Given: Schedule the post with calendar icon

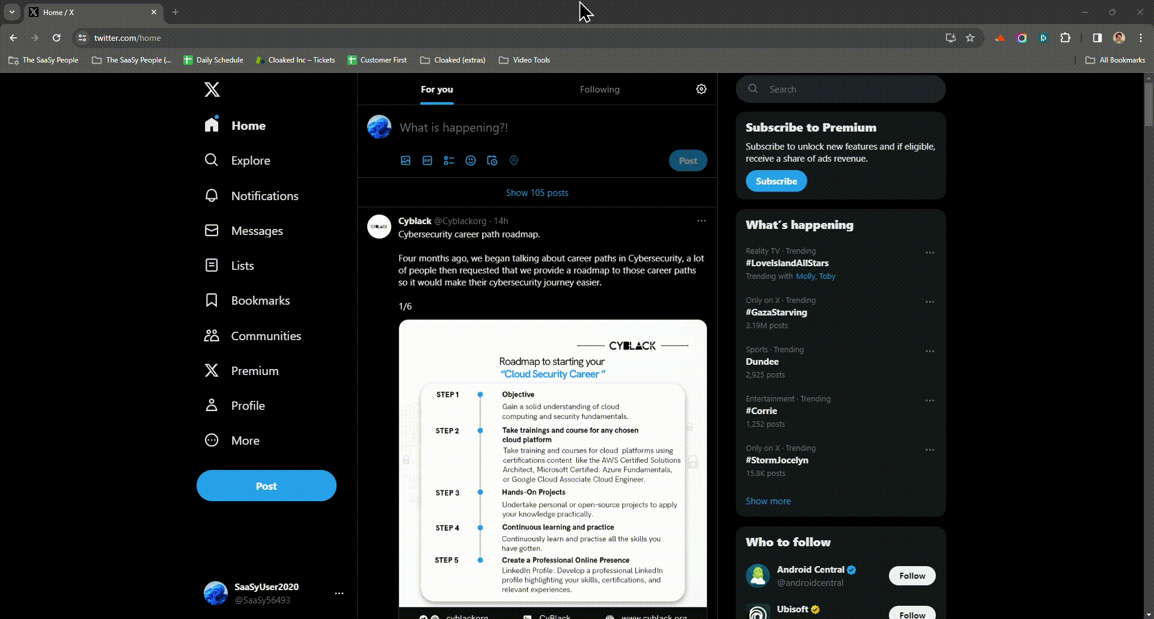Looking at the screenshot, I should (492, 160).
